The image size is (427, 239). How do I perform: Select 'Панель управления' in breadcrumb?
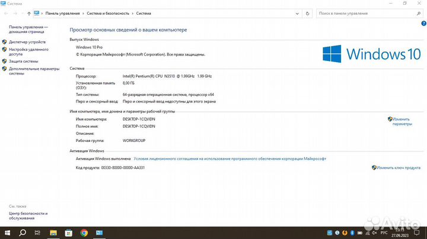pyautogui.click(x=62, y=13)
